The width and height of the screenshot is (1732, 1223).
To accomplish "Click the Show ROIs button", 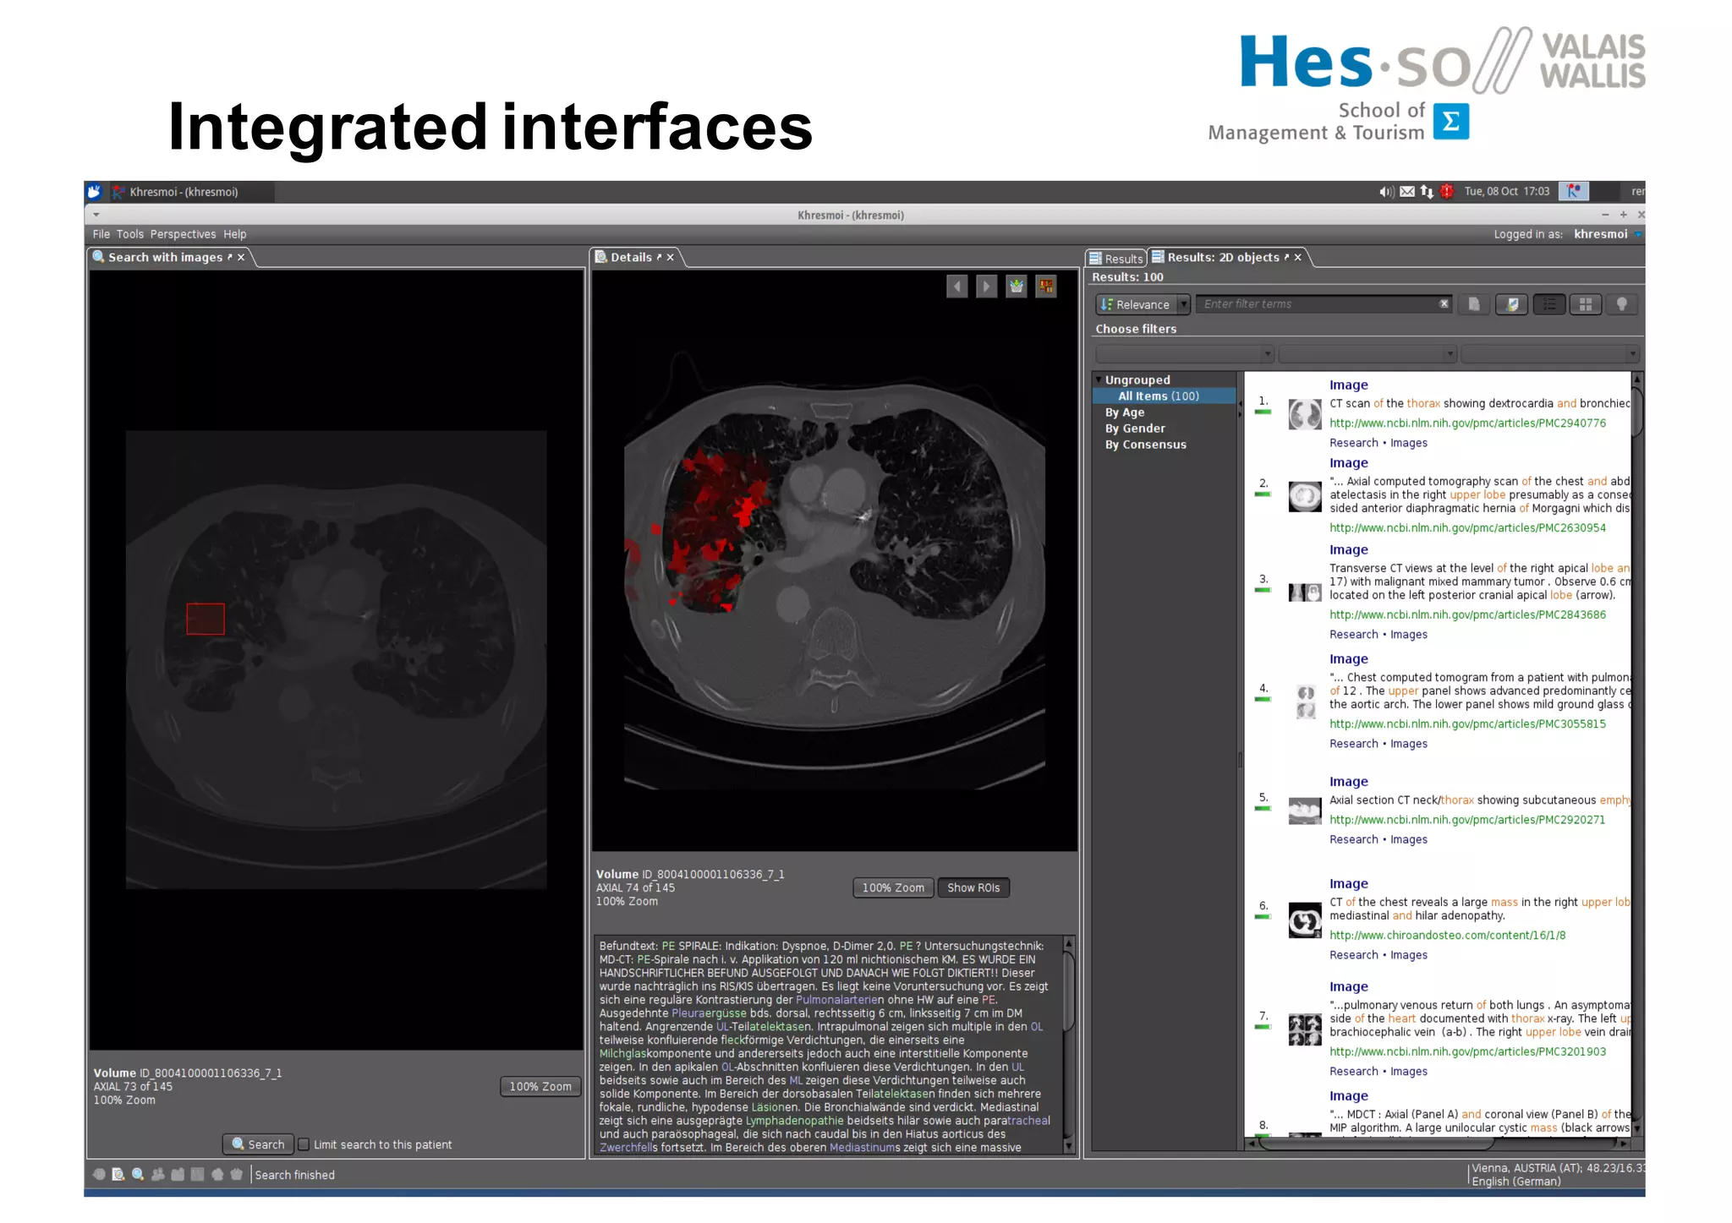I will [973, 887].
